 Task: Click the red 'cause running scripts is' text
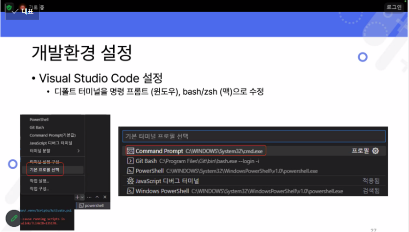point(43,219)
